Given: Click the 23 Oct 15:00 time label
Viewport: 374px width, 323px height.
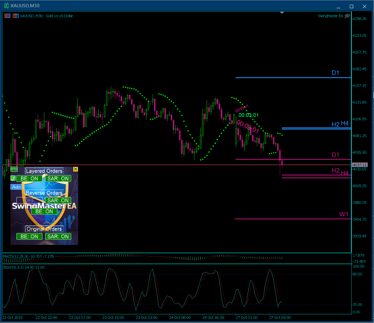Looking at the screenshot, I should [113, 318].
